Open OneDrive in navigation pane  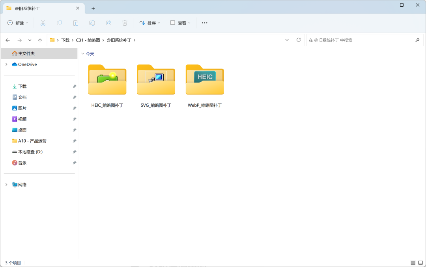click(28, 64)
